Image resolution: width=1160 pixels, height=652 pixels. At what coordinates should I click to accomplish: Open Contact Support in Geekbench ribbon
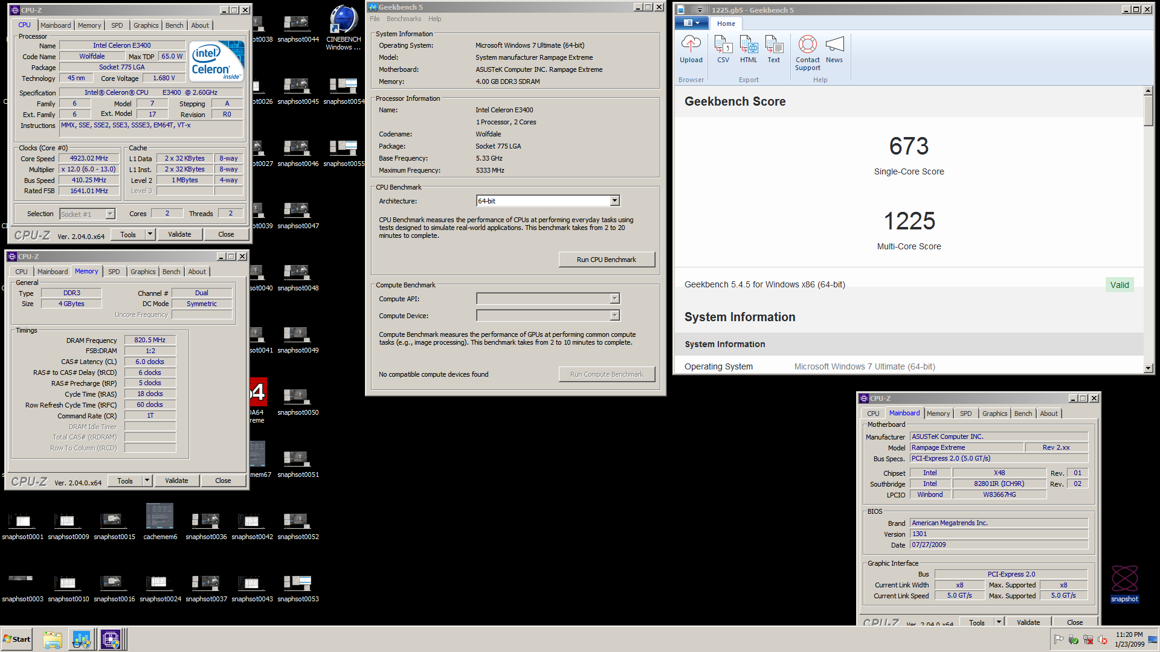coord(808,53)
